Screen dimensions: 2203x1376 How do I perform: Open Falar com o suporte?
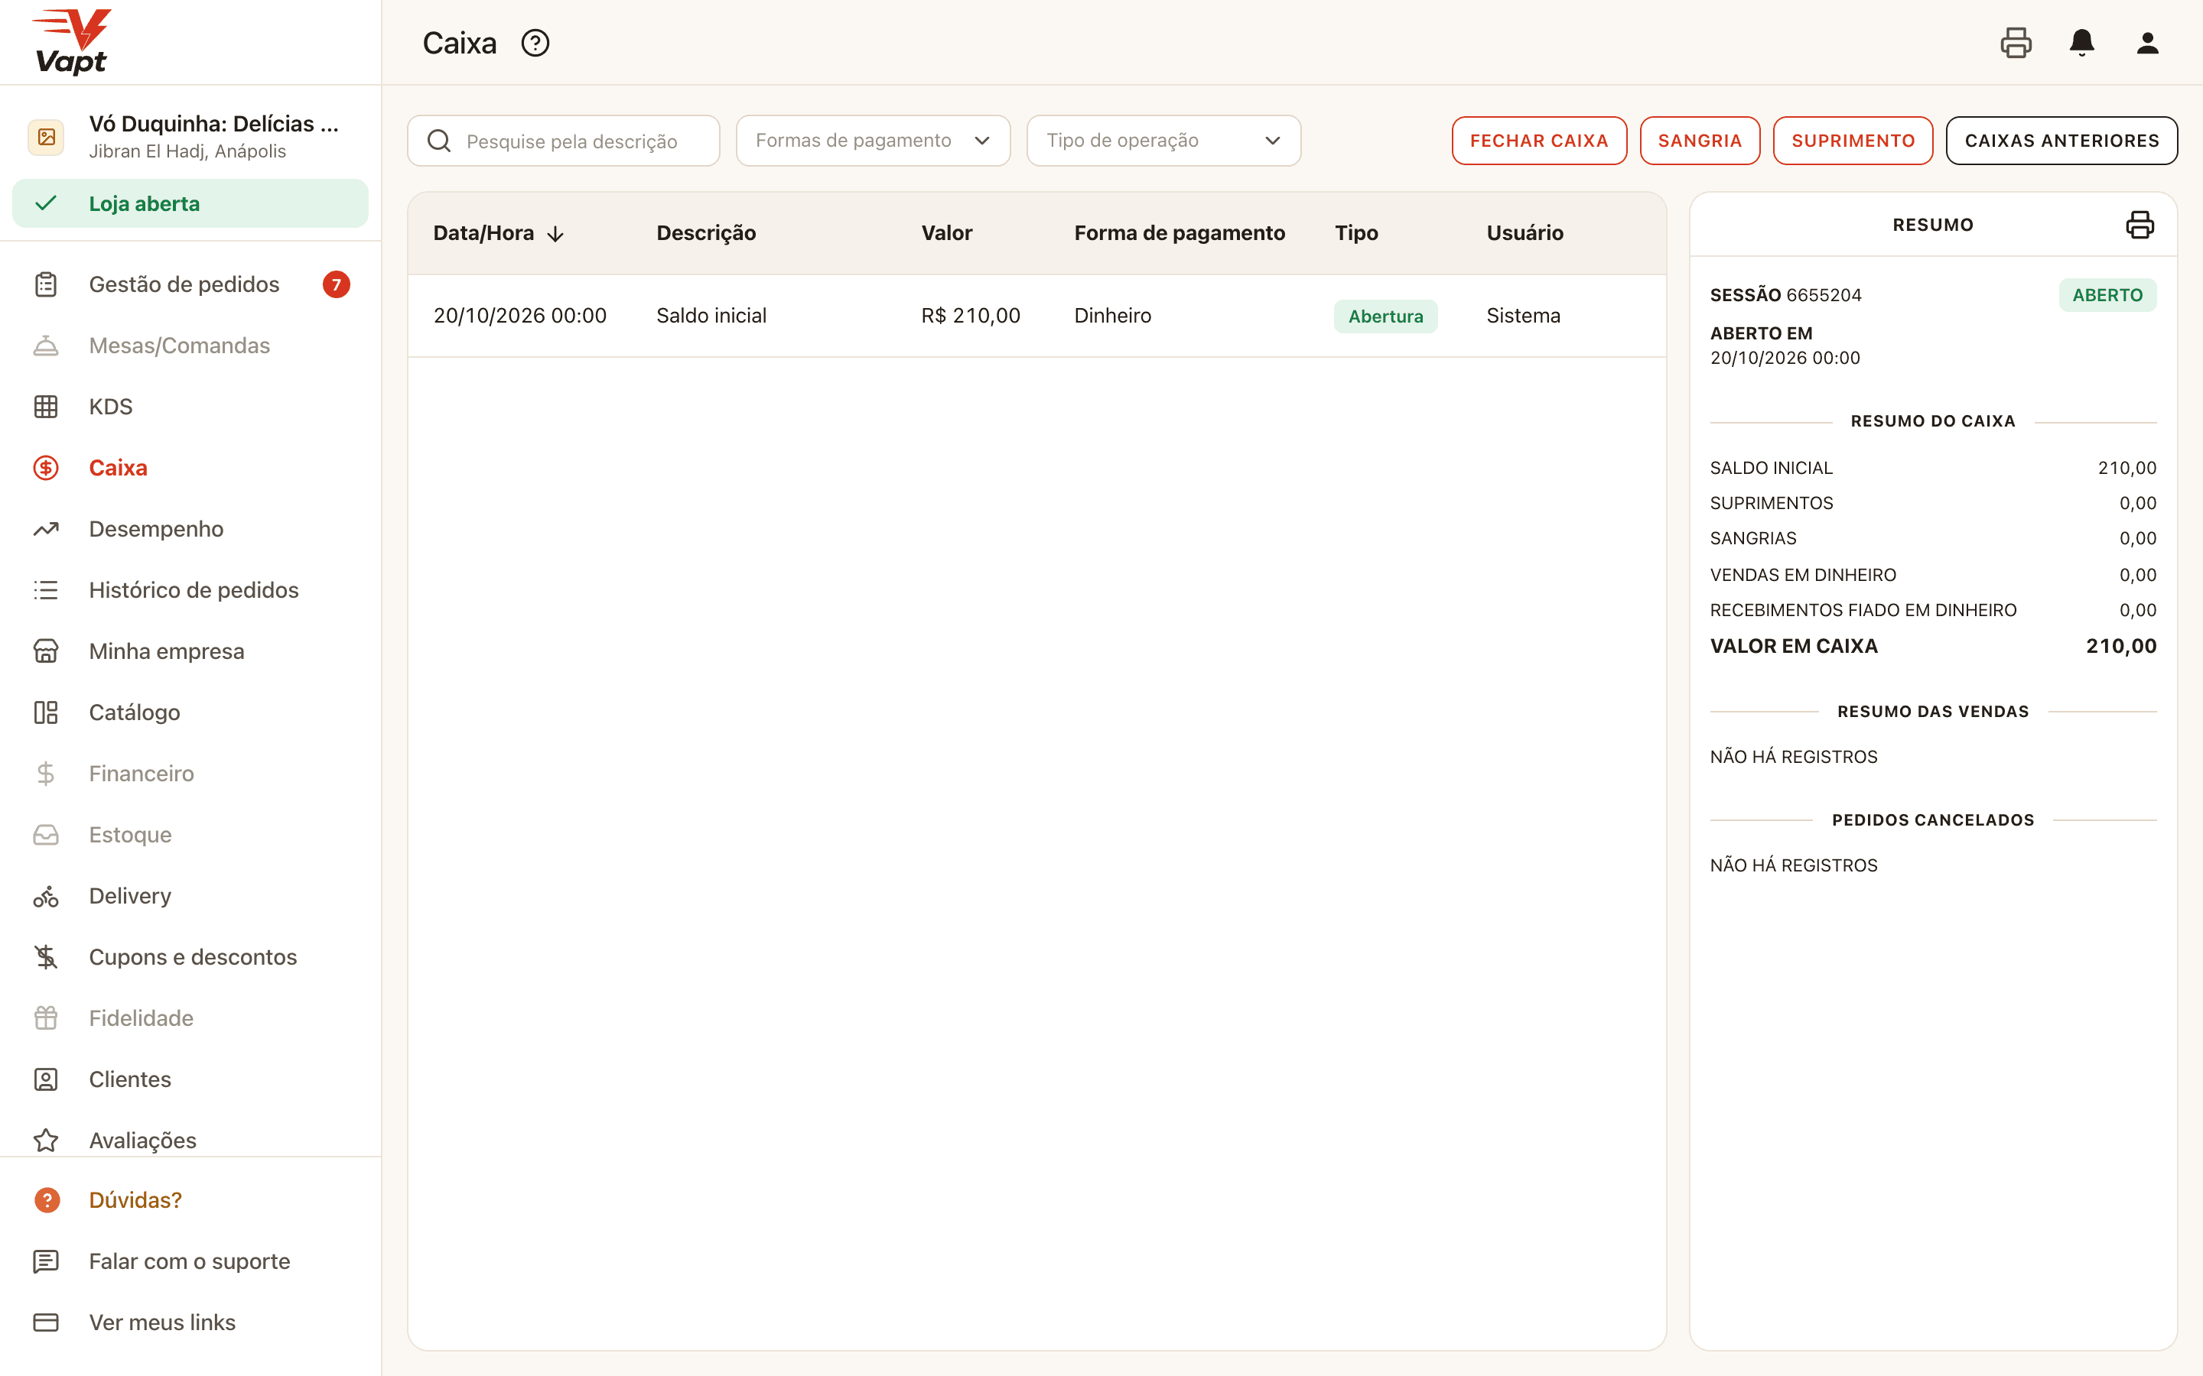(190, 1261)
